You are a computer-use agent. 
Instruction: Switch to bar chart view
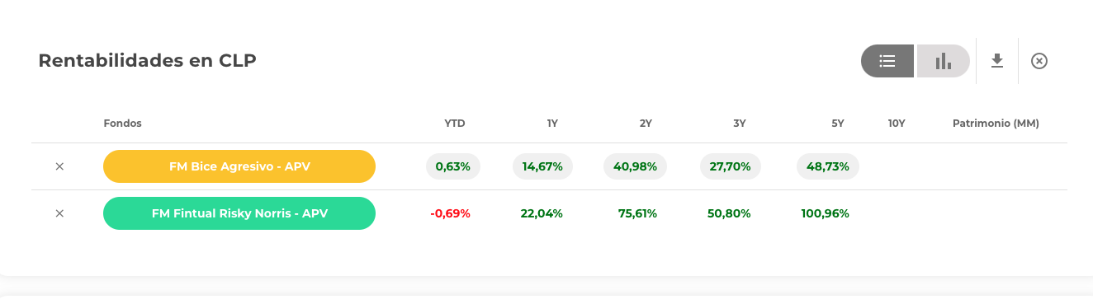click(943, 61)
